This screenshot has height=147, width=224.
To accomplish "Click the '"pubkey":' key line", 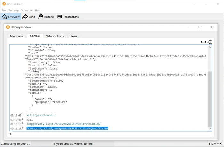I will coord(36,71).
